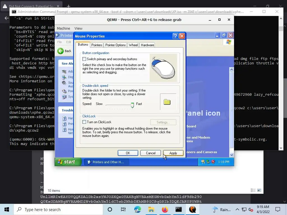The height and width of the screenshot is (215, 287).
Task: Show hidden tray icons chevron
Action: [237, 209]
